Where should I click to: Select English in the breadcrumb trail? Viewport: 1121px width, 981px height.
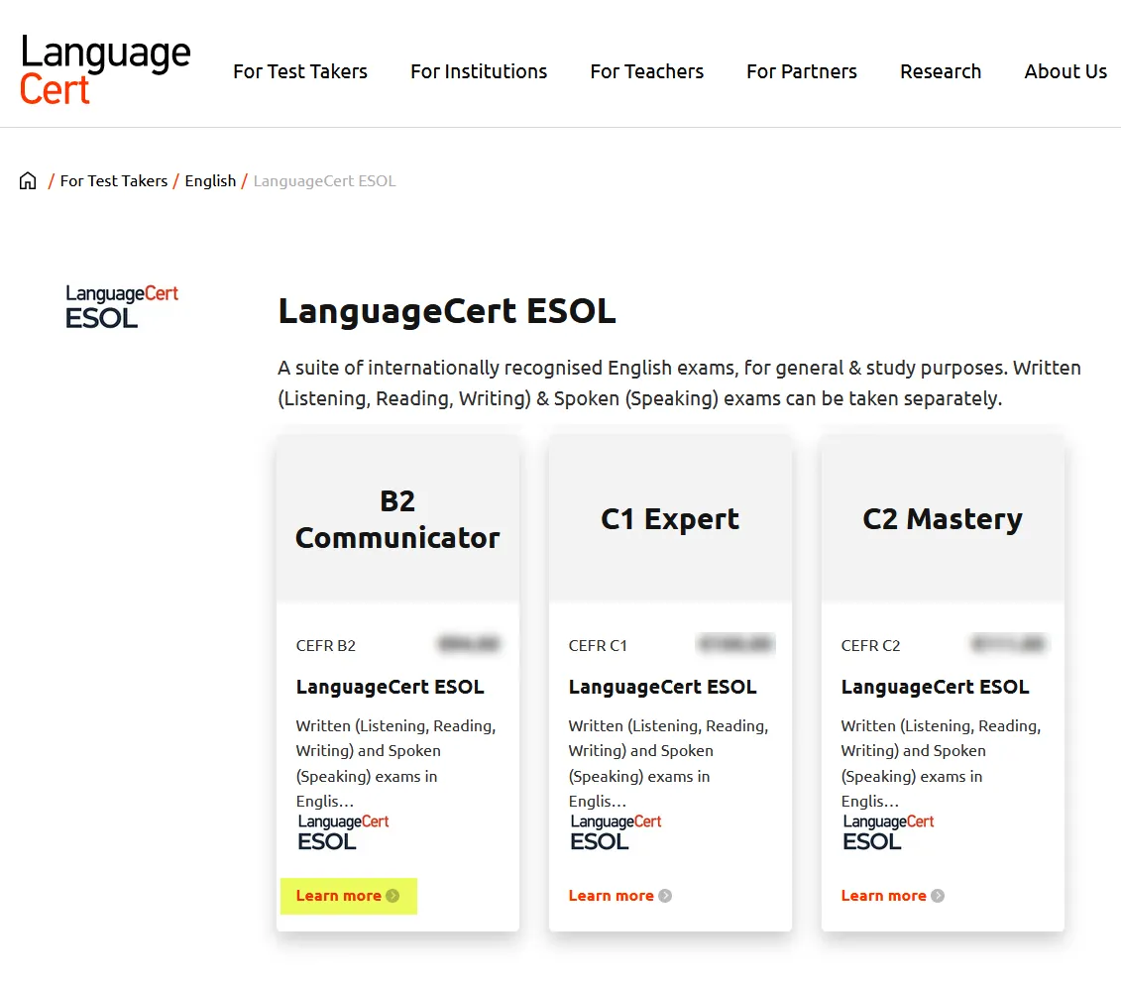coord(210,180)
